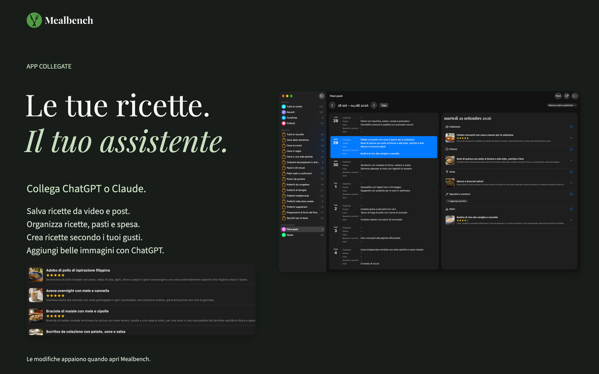Open more options for Budino di riso
599x374 pixels.
[571, 220]
